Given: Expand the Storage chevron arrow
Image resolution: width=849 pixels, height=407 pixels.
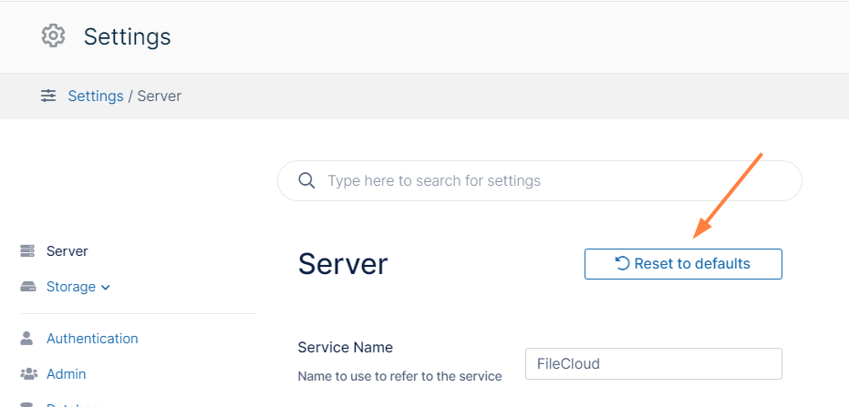Looking at the screenshot, I should point(106,288).
